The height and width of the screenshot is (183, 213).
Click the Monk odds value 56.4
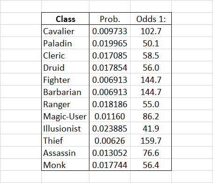point(151,165)
